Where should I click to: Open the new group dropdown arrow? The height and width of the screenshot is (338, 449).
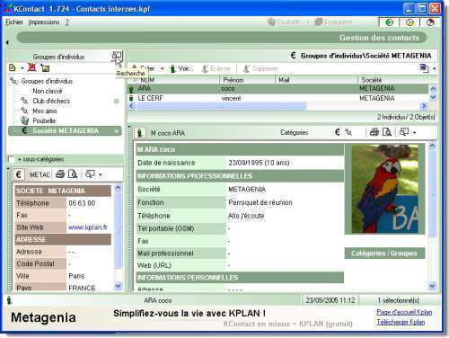22,68
